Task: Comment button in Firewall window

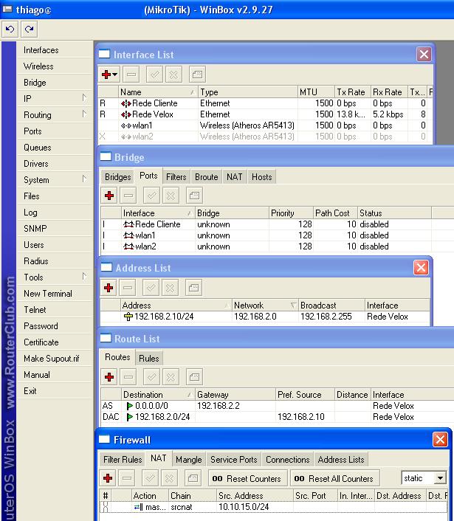Action: (193, 478)
